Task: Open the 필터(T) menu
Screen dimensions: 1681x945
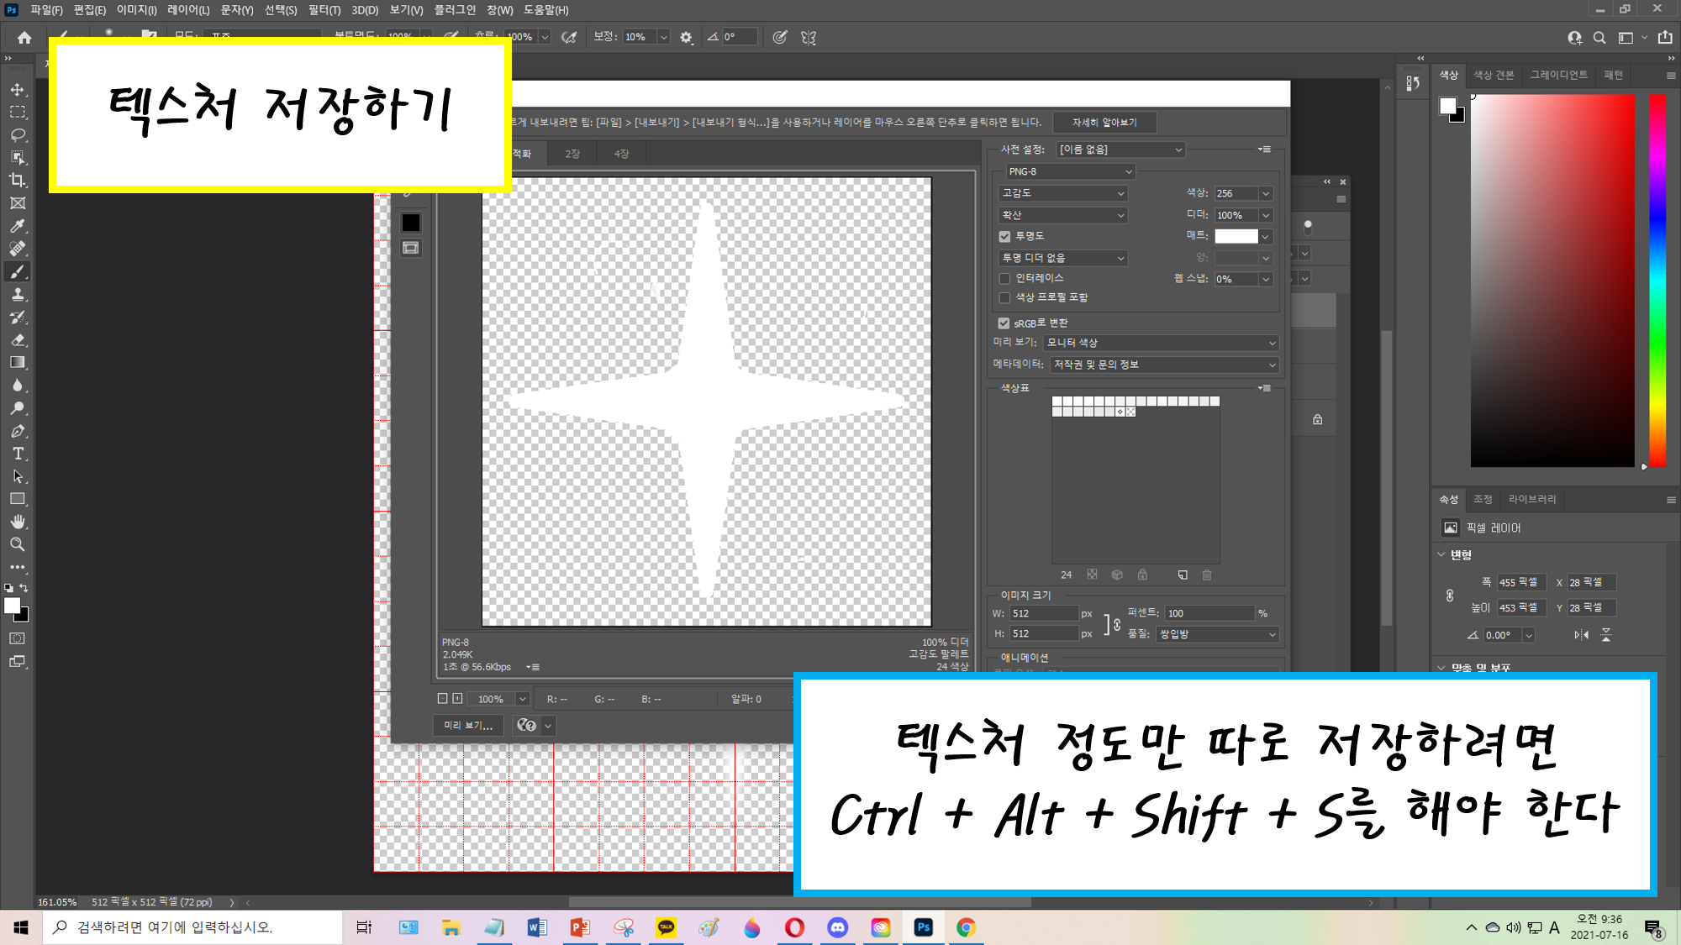Action: point(324,10)
